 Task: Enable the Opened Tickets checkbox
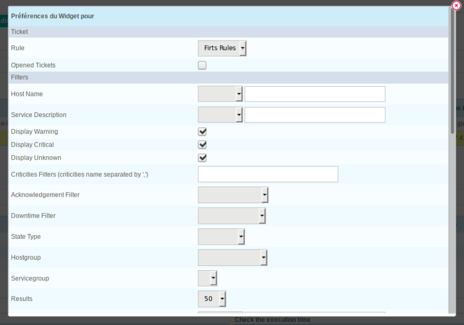coord(202,65)
